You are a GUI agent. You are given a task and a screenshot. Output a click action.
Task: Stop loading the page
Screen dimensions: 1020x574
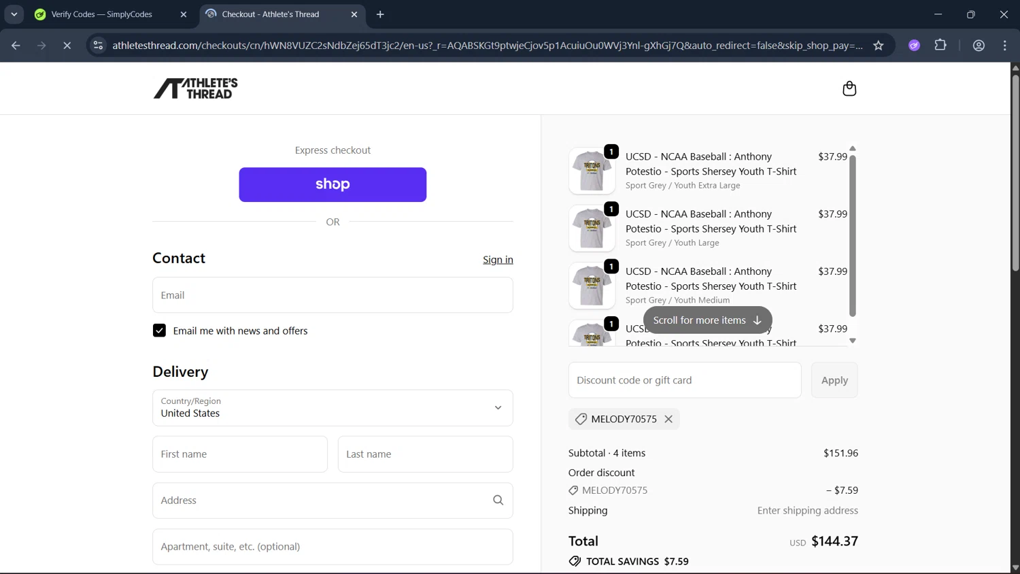[67, 46]
